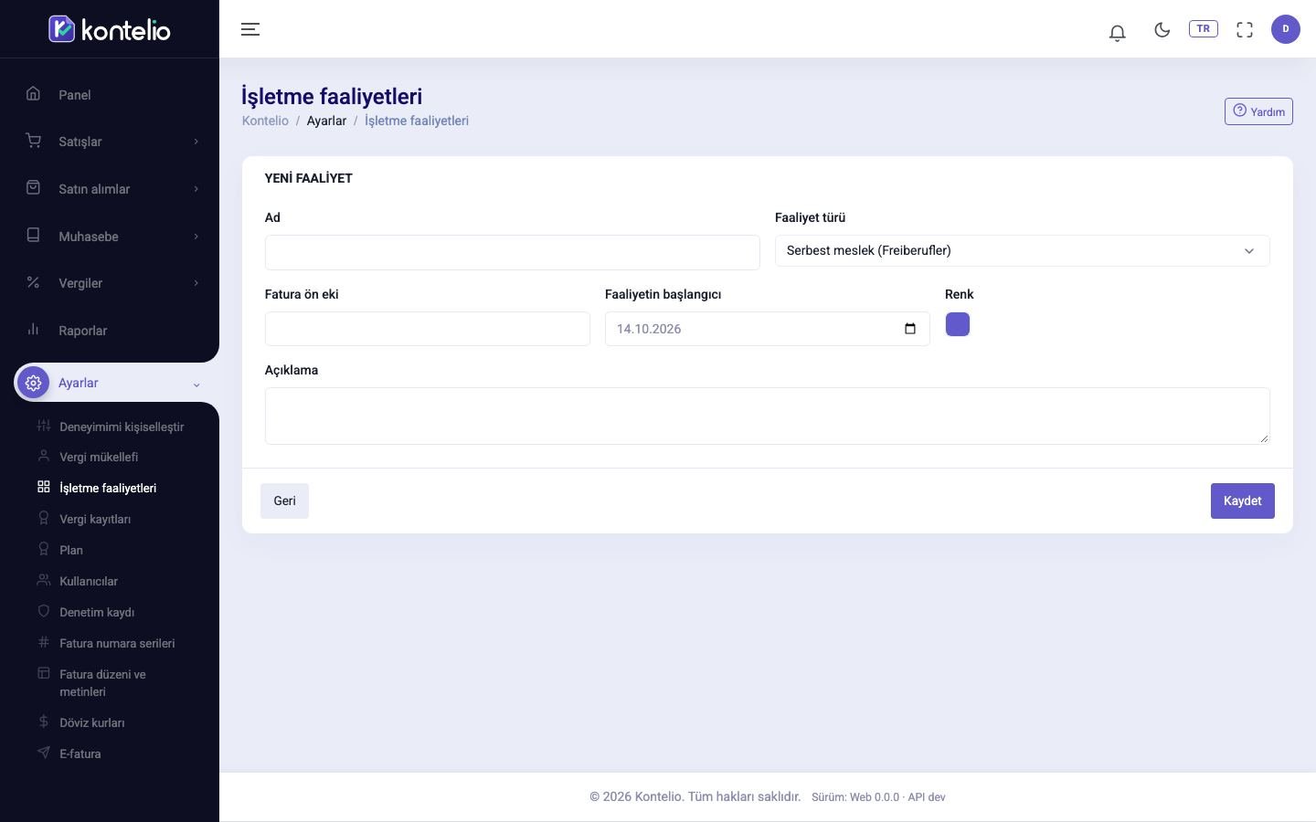Expand the Satışlar submenu chevron

[x=196, y=142]
